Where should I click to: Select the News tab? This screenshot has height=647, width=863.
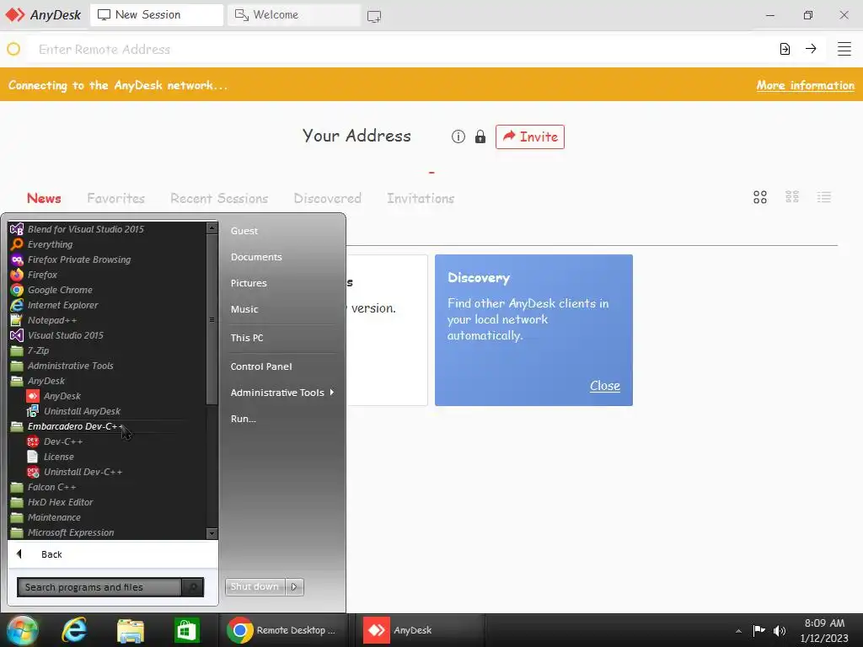click(44, 198)
